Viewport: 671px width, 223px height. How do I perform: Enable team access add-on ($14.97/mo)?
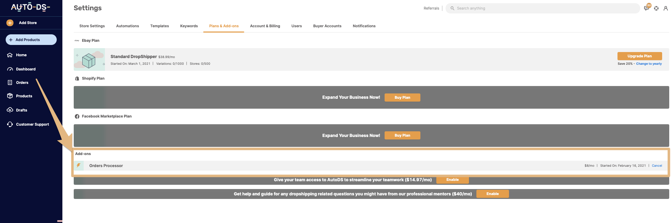pos(453,180)
